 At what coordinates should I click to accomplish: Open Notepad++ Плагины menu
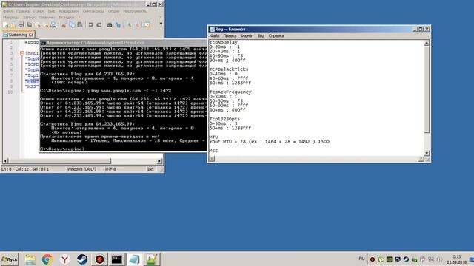coord(47,18)
